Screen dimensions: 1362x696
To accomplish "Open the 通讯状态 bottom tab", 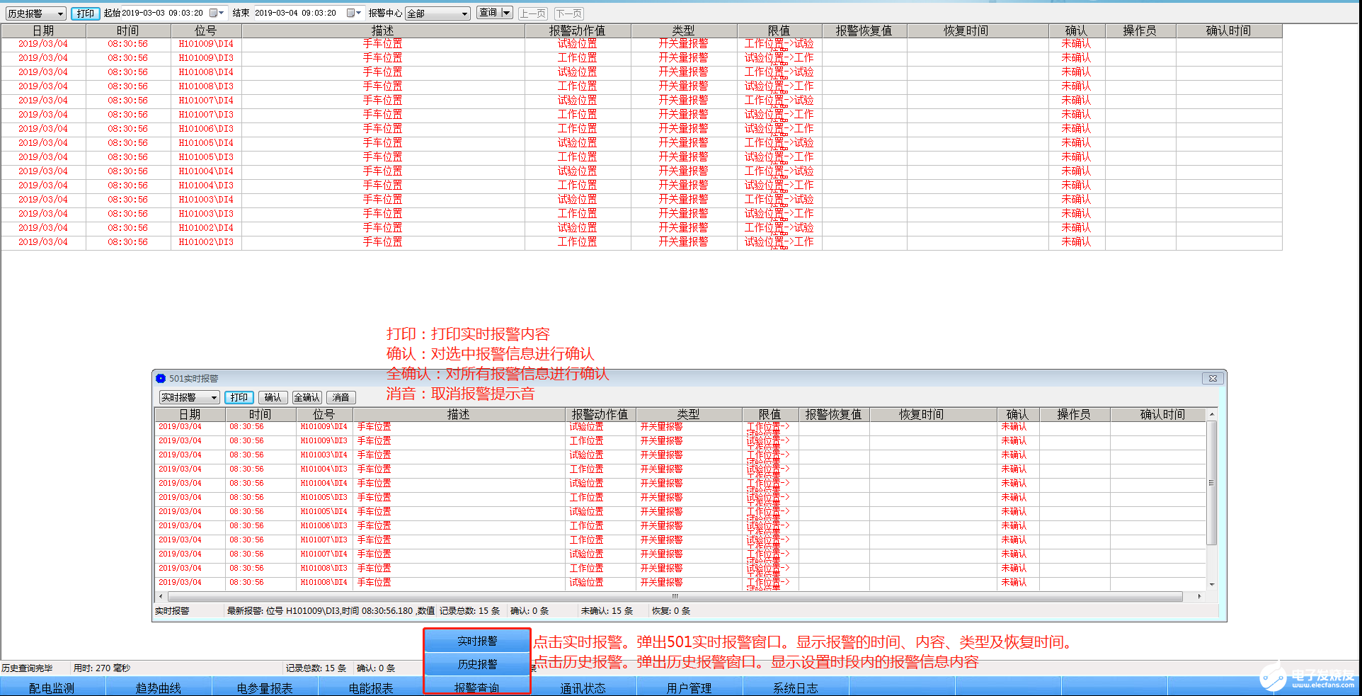I will tap(583, 688).
